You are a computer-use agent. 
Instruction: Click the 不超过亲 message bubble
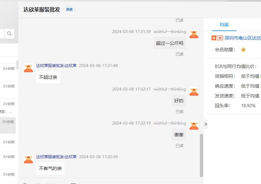pos(48,77)
